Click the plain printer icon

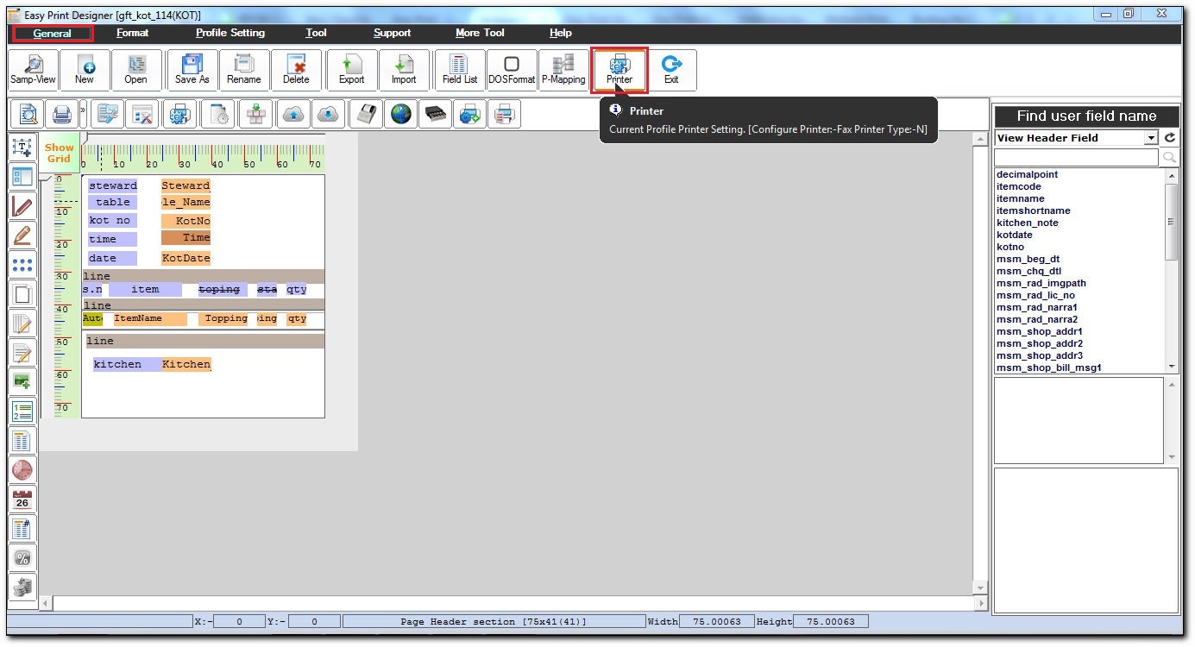coord(62,114)
